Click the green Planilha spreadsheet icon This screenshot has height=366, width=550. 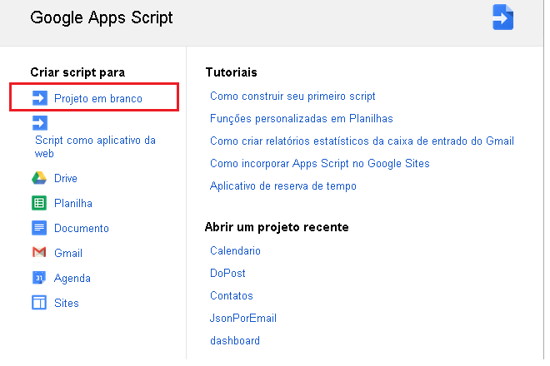pyautogui.click(x=39, y=203)
